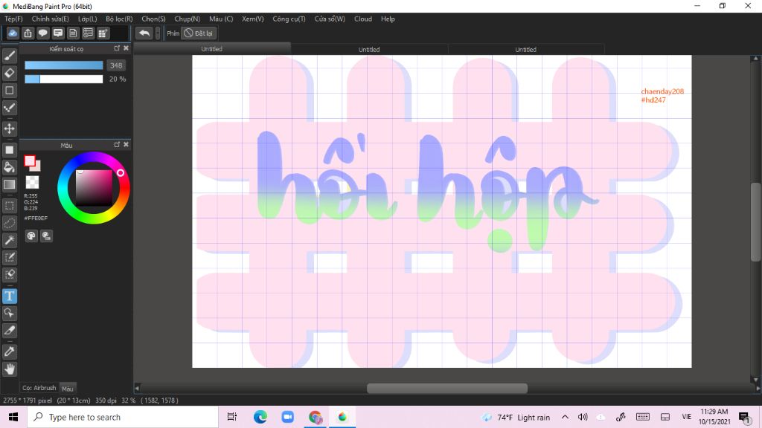Select the Operation tool
Viewport: 762px width, 428px height.
pos(9,313)
